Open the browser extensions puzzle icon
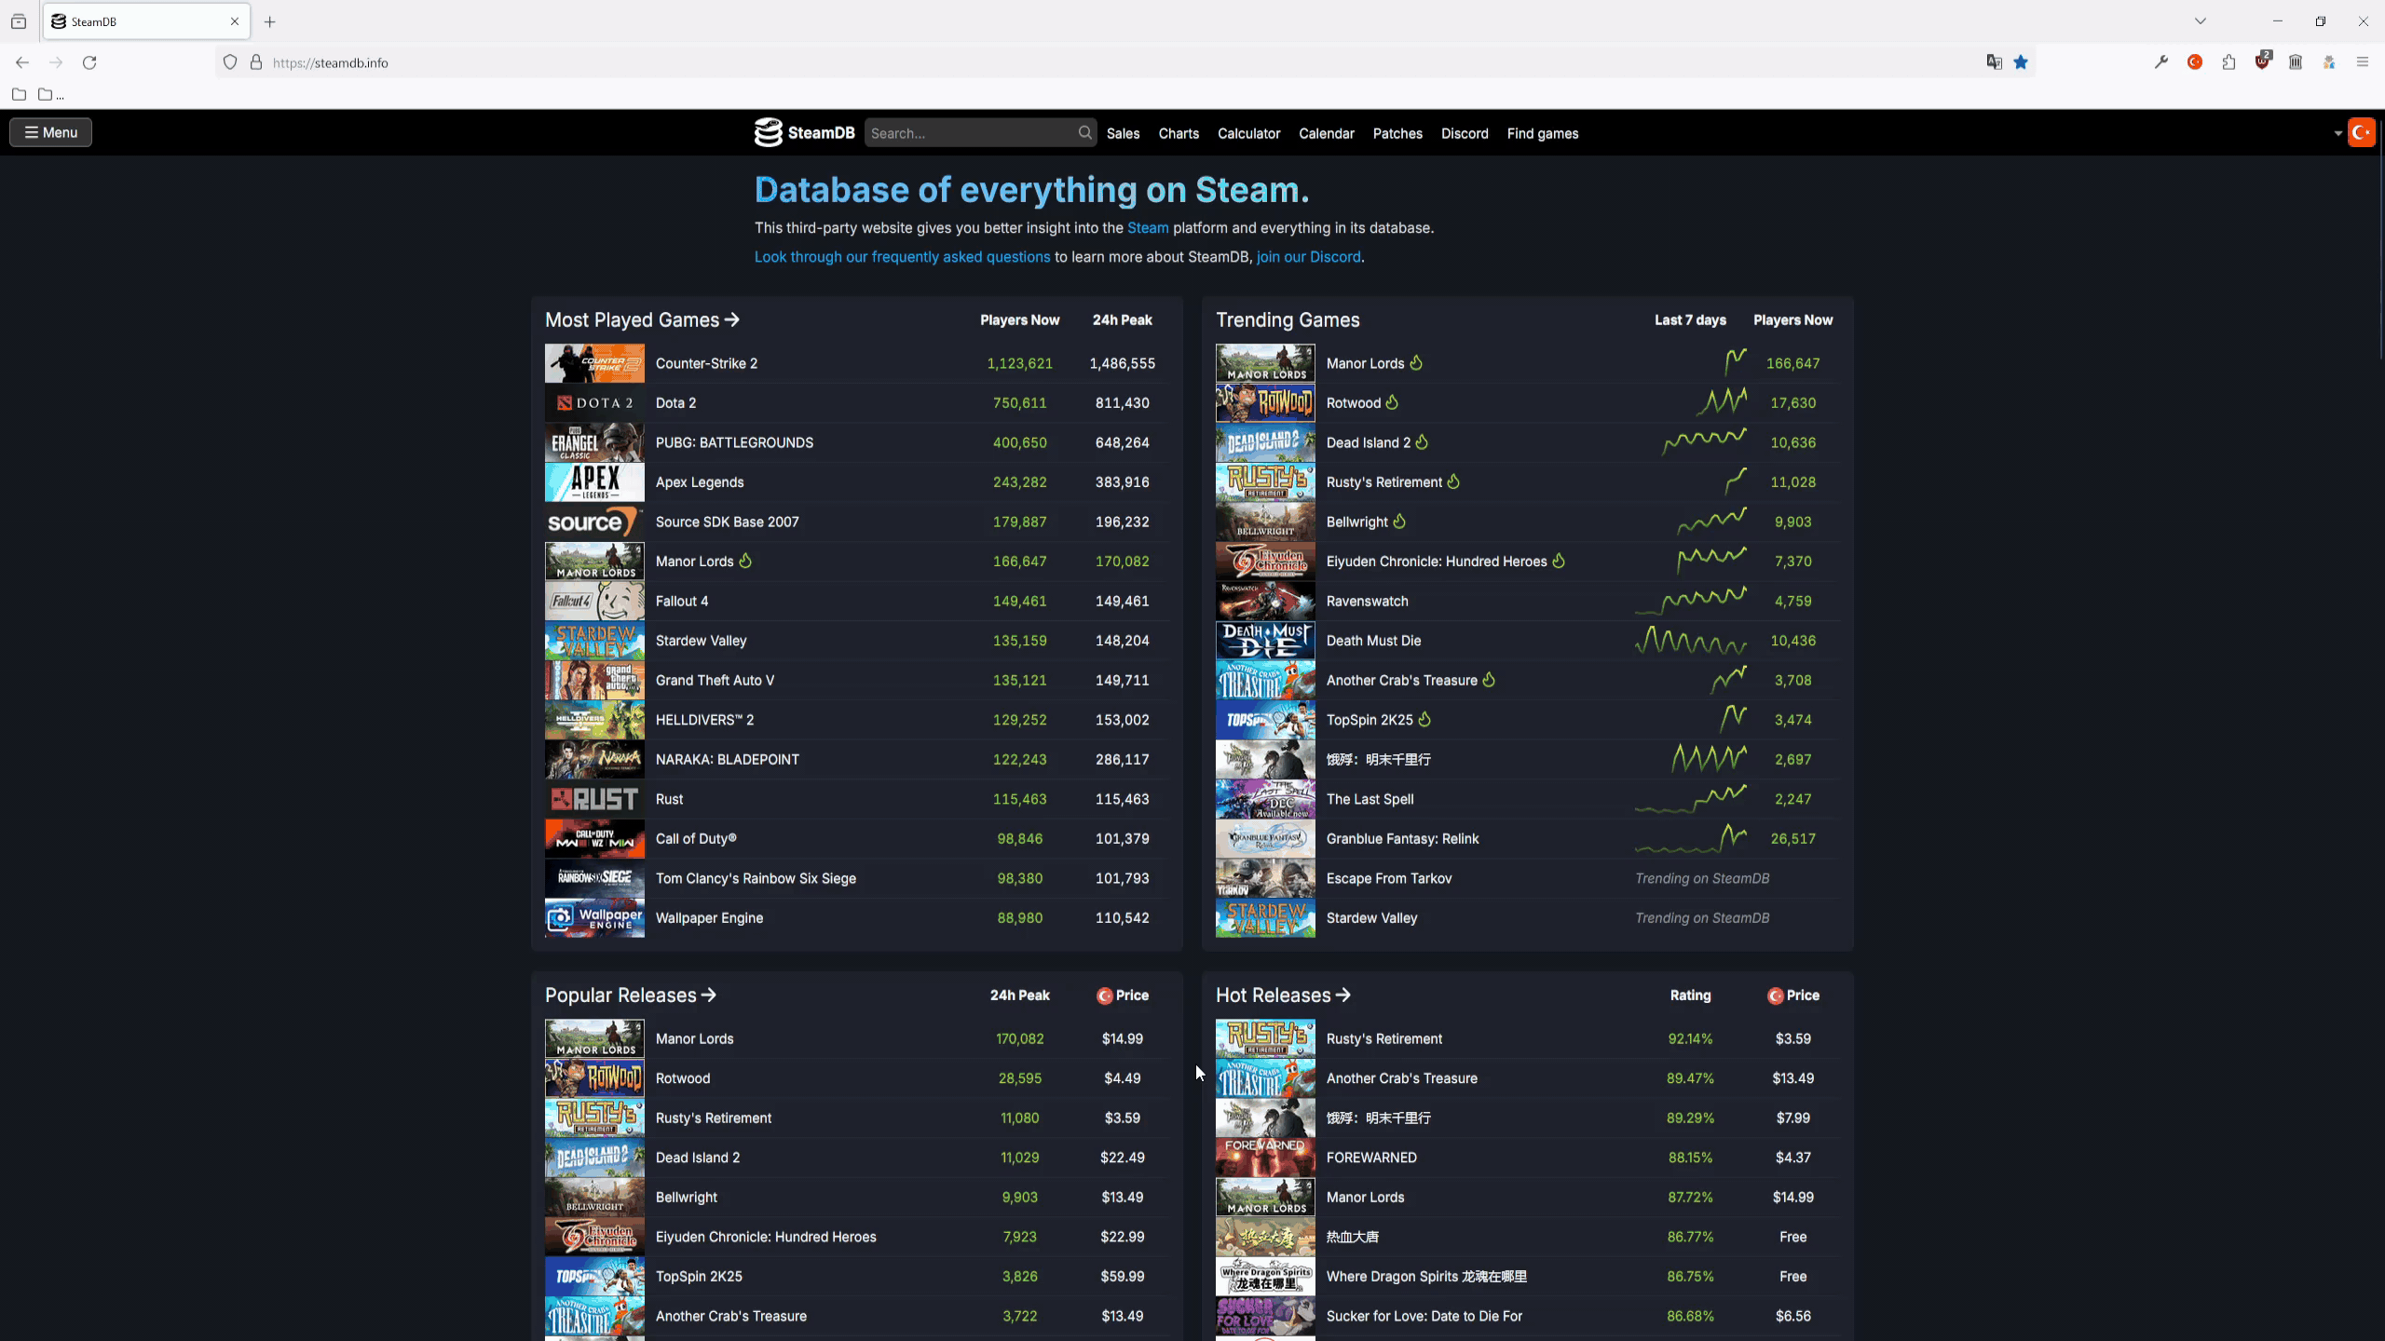 tap(2228, 62)
